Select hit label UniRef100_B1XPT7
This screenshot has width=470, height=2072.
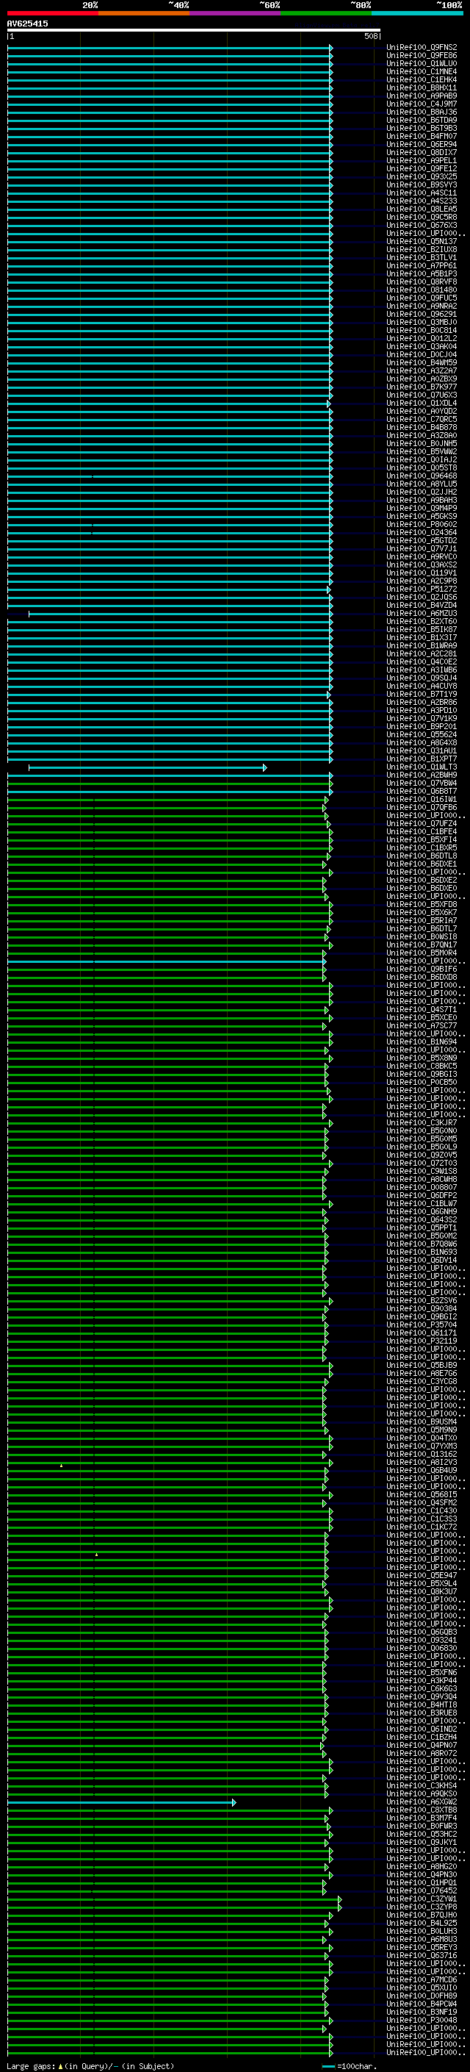click(x=422, y=759)
